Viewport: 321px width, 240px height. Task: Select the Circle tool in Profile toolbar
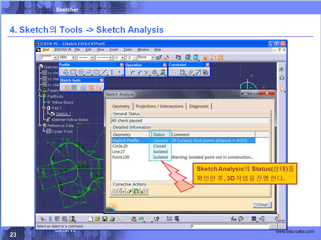(81, 72)
